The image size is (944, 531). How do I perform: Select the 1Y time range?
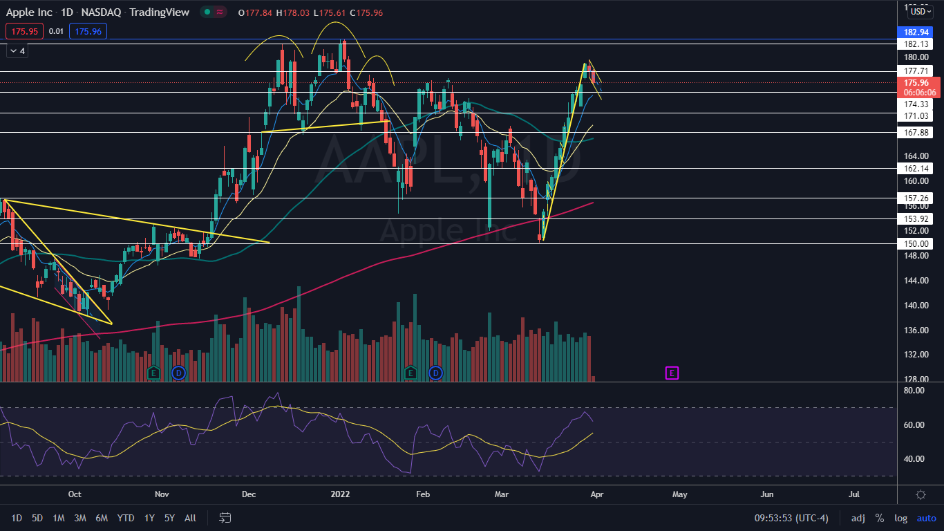point(149,518)
